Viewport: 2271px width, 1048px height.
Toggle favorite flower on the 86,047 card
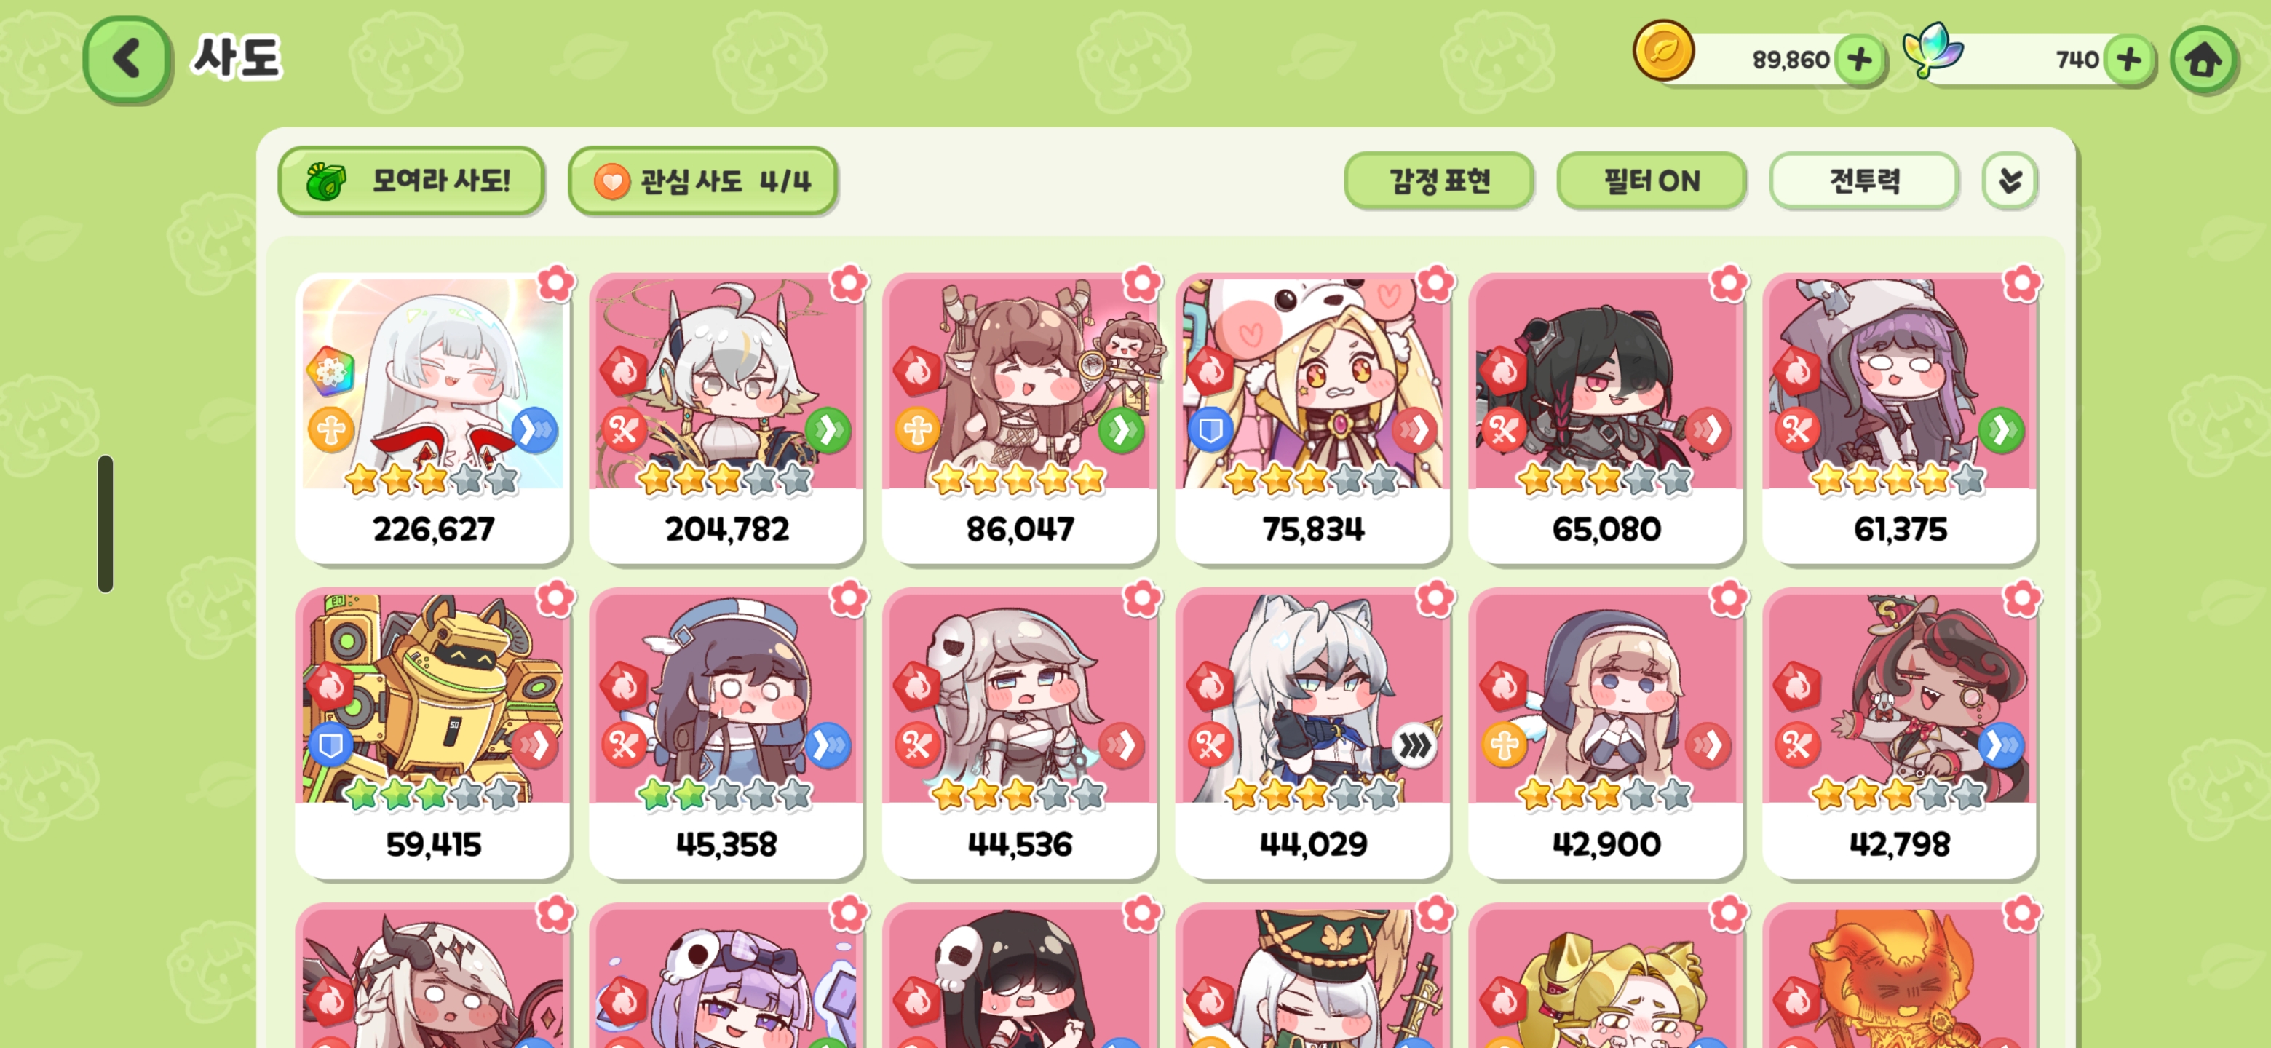pos(1141,283)
